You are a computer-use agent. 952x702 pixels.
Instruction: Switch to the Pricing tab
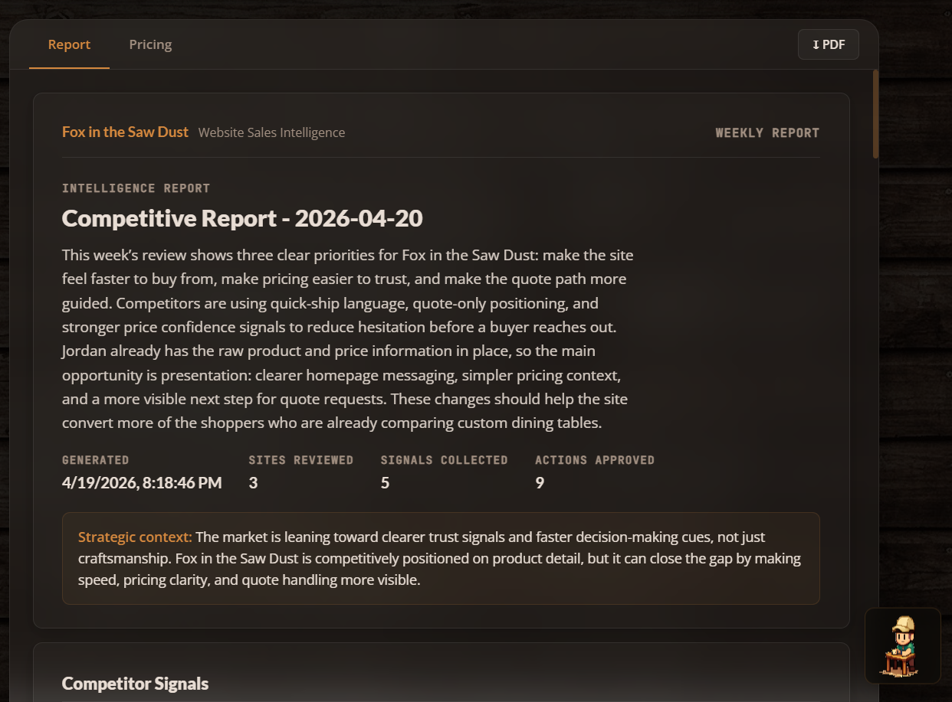(x=150, y=44)
